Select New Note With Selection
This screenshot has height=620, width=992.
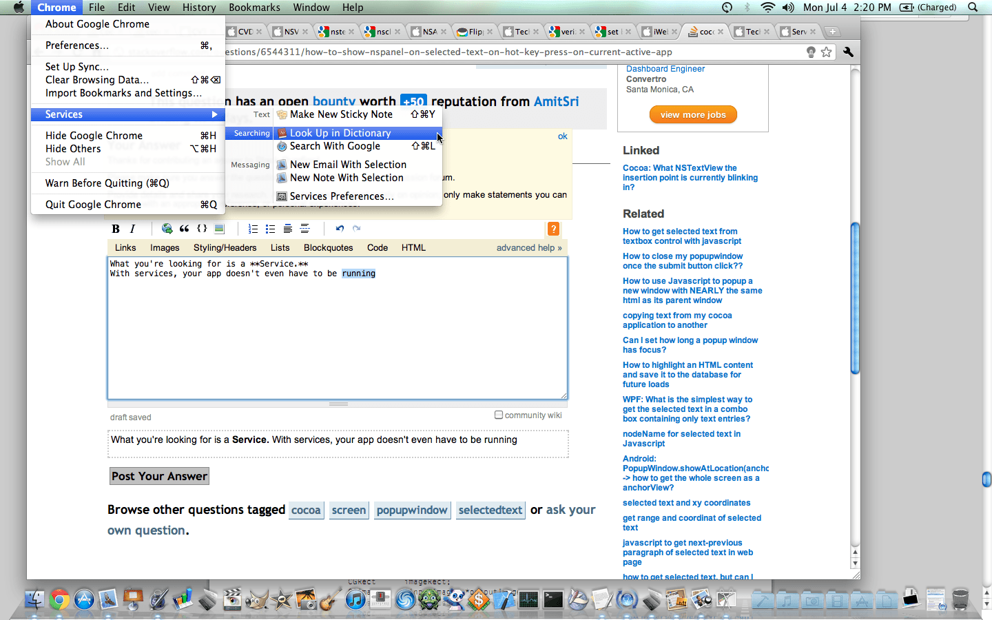(358, 178)
